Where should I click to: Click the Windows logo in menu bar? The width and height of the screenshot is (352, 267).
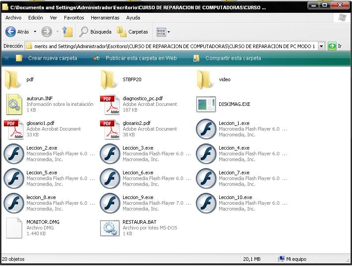(342, 18)
